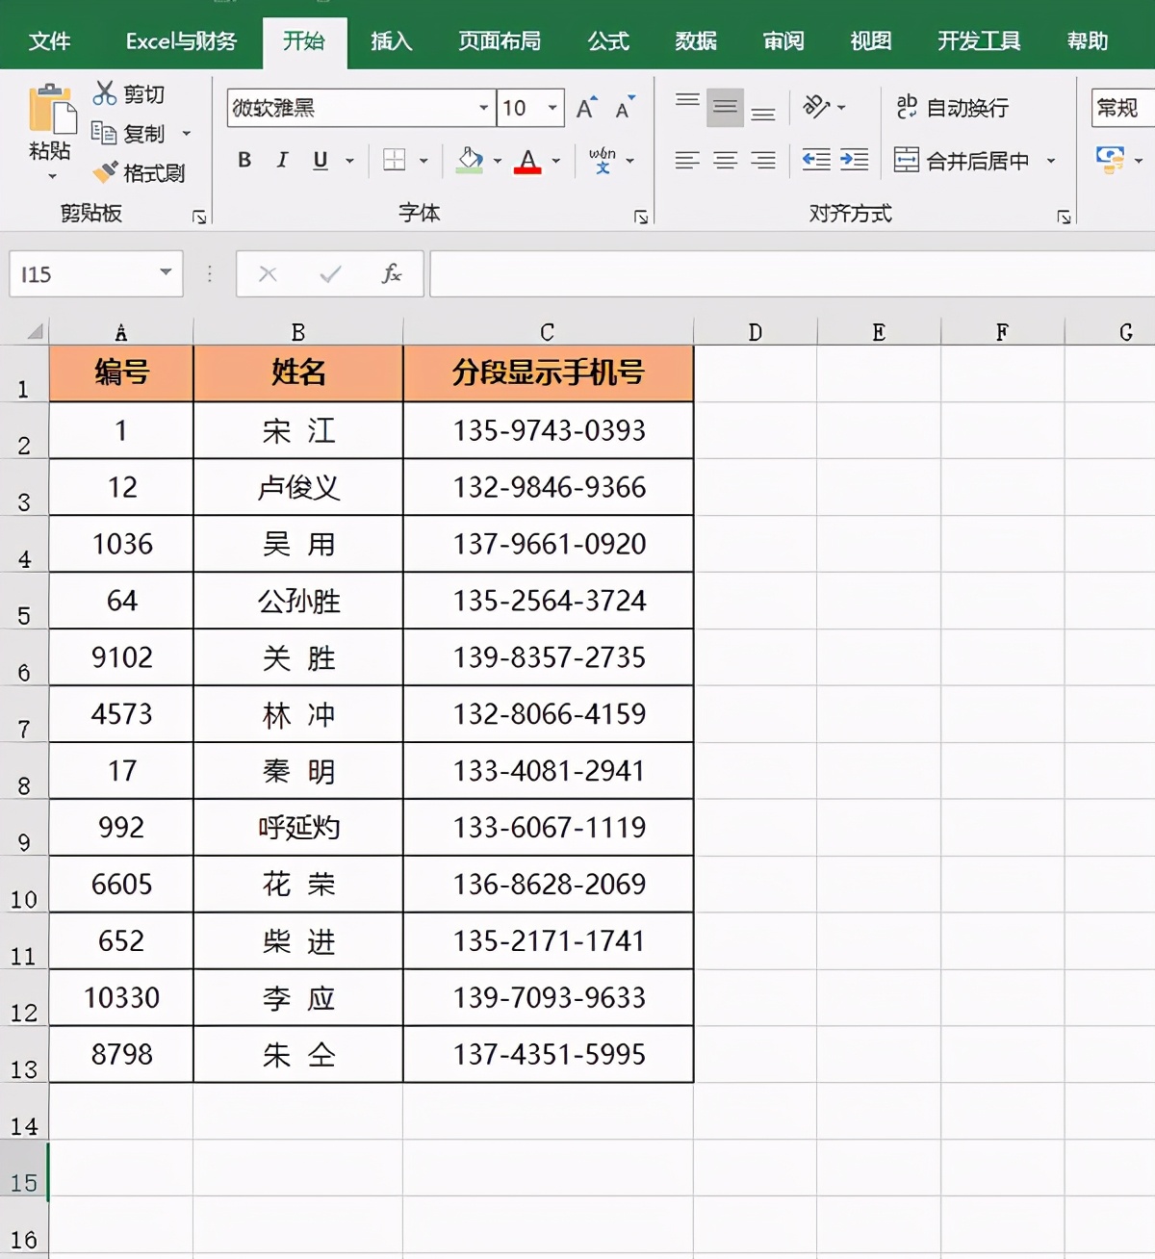Click the Increase Font Size icon
The width and height of the screenshot is (1155, 1259).
click(584, 106)
